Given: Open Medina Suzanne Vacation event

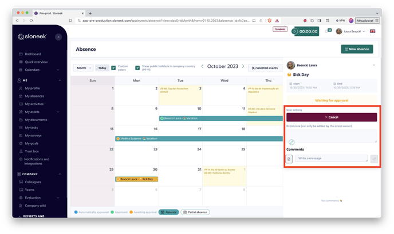Looking at the screenshot, I should pos(199,139).
